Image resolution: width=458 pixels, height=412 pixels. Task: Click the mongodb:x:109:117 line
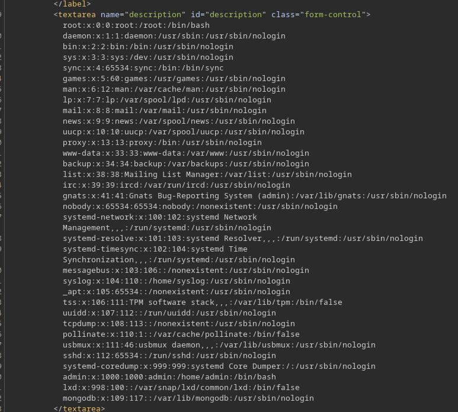[188, 398]
